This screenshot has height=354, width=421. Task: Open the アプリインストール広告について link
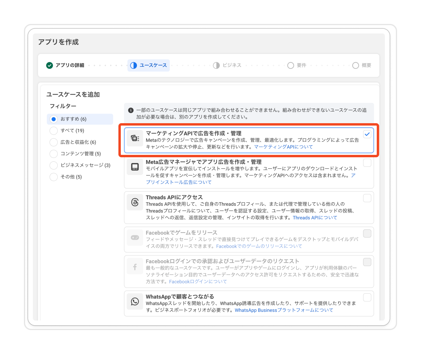click(x=179, y=182)
